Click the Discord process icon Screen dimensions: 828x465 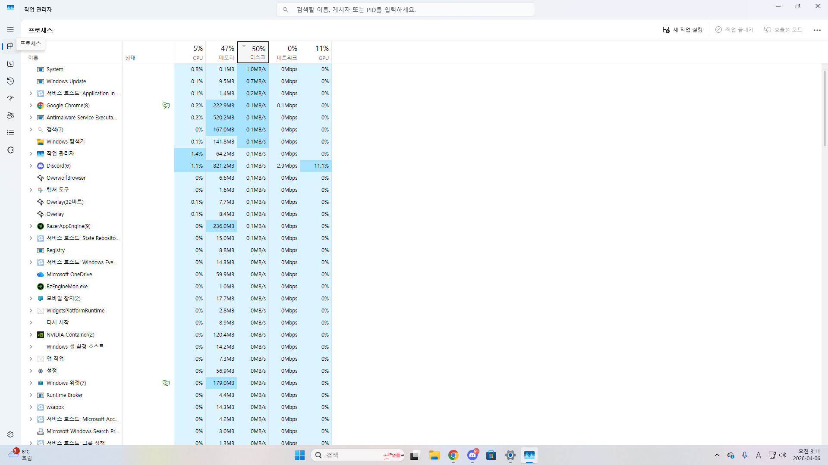tap(41, 166)
